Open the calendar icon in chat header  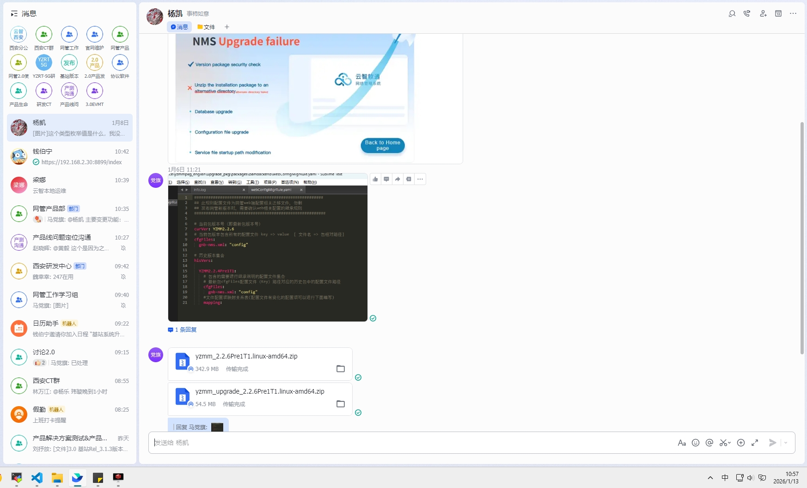pyautogui.click(x=778, y=14)
